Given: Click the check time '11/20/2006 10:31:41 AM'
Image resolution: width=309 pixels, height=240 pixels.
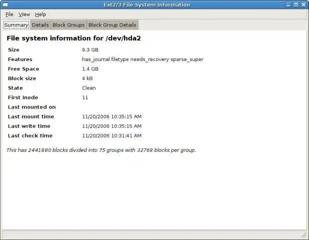Looking at the screenshot, I should coord(111,135).
